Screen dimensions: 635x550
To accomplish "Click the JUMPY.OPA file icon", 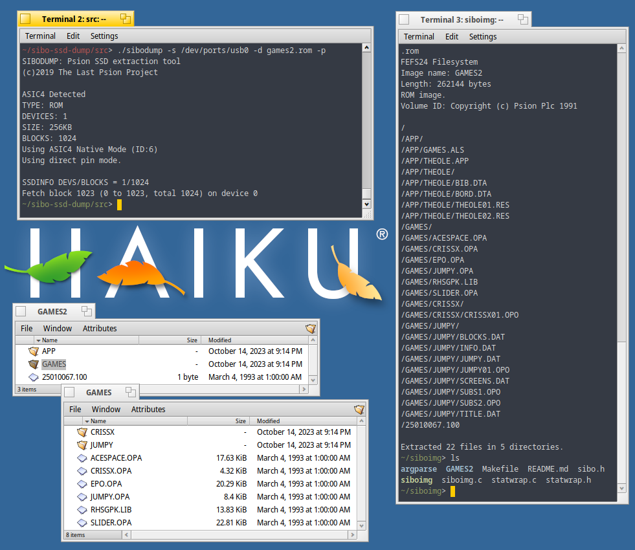I will [x=82, y=497].
